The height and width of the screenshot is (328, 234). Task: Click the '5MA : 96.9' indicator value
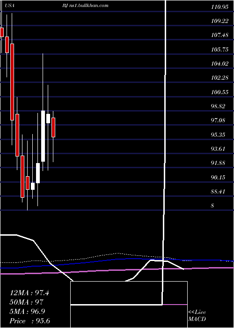(28, 312)
